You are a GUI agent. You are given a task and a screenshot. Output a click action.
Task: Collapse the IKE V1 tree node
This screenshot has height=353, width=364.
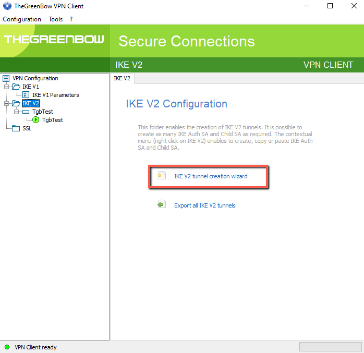(x=6, y=87)
